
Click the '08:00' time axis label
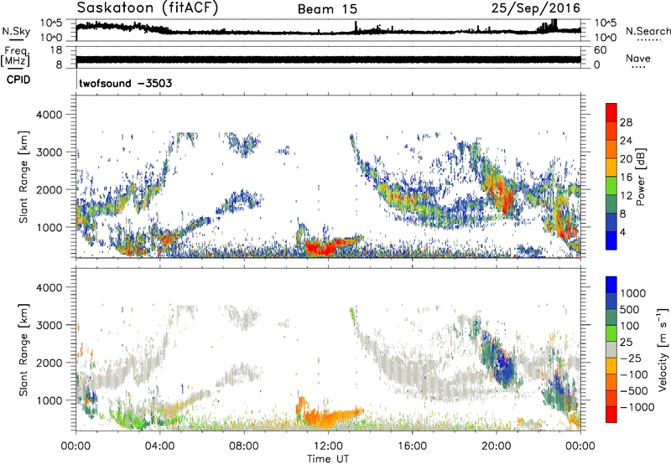pos(243,446)
